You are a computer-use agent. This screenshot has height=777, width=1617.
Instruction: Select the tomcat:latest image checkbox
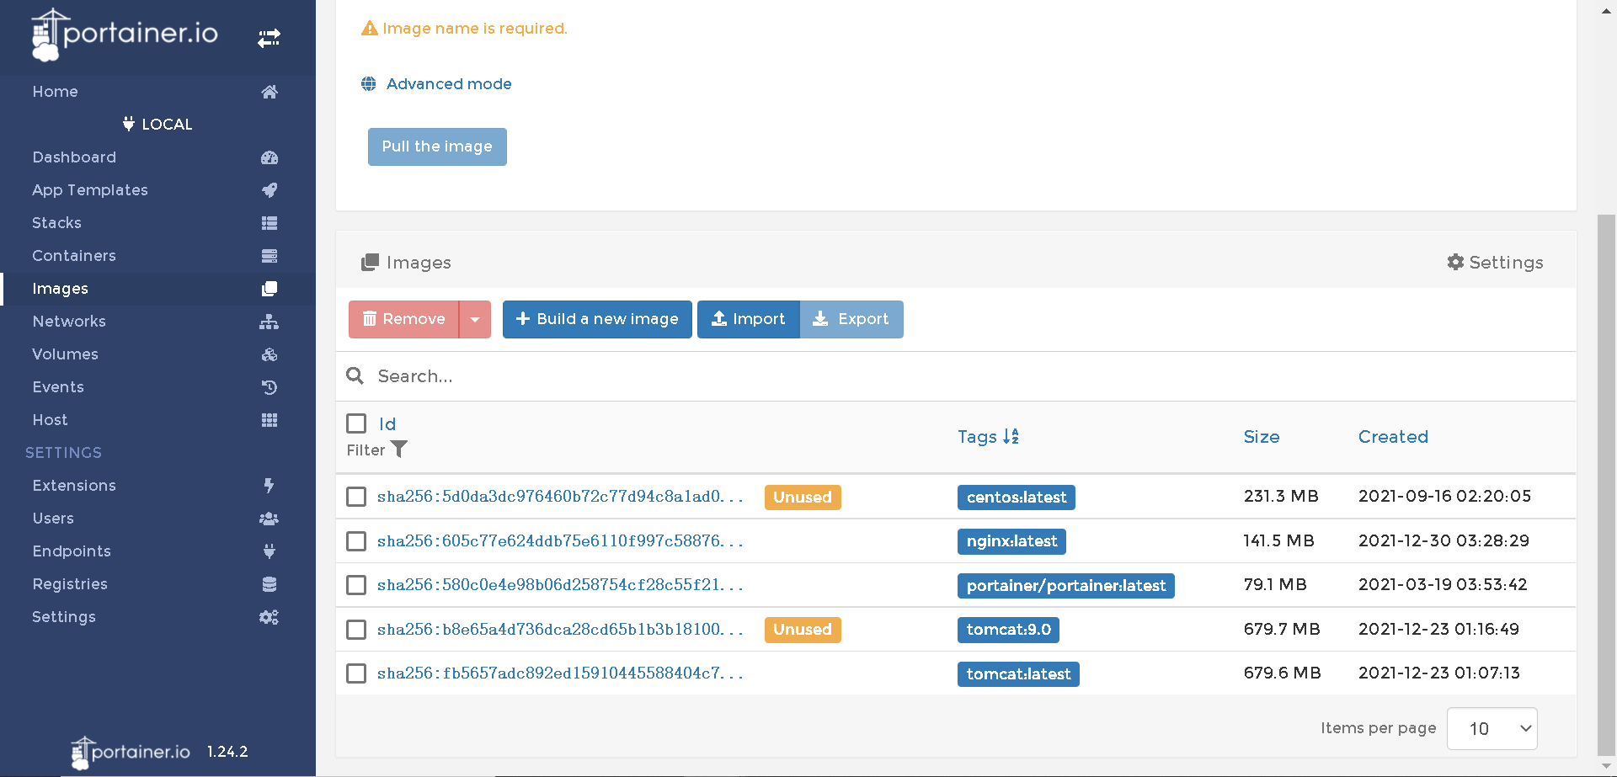(356, 673)
